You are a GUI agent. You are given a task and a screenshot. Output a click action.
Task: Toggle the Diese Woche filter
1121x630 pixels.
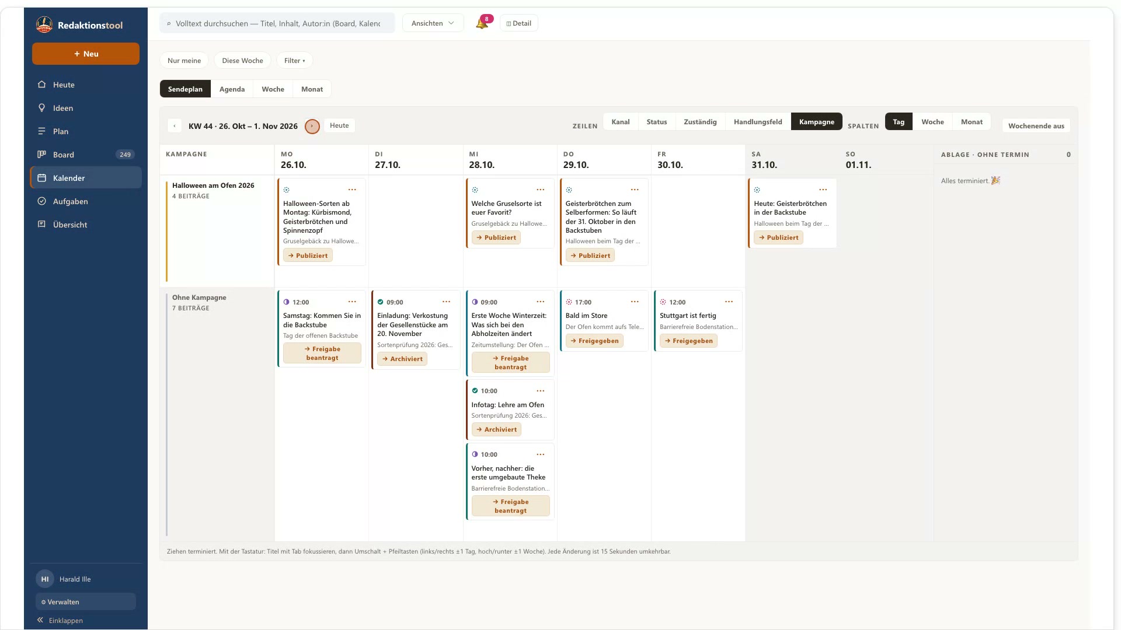[242, 61]
